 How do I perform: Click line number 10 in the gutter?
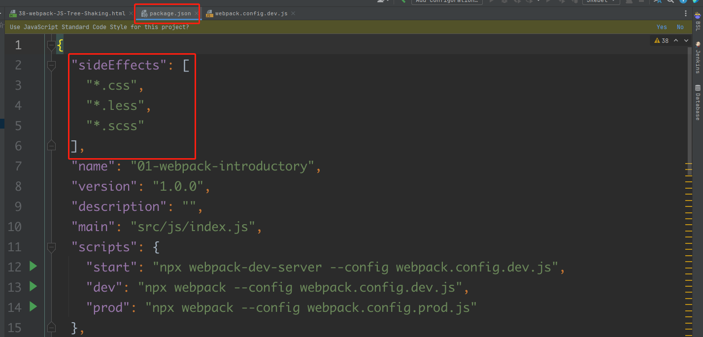[x=14, y=227]
